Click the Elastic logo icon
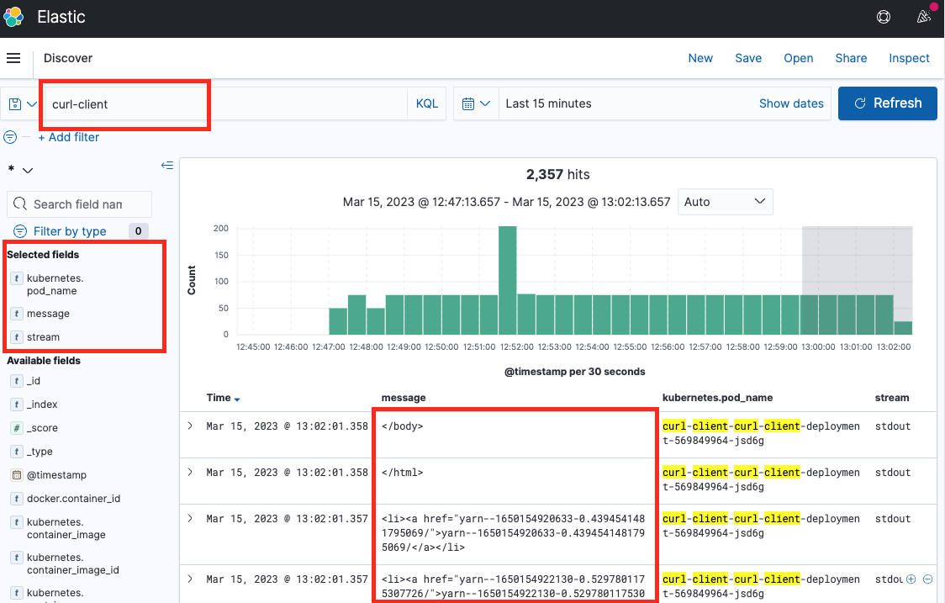Image resolution: width=945 pixels, height=603 pixels. [x=13, y=17]
